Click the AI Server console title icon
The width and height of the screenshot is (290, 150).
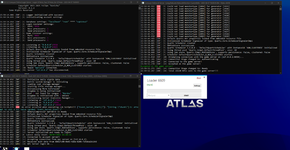[x=143, y=3]
